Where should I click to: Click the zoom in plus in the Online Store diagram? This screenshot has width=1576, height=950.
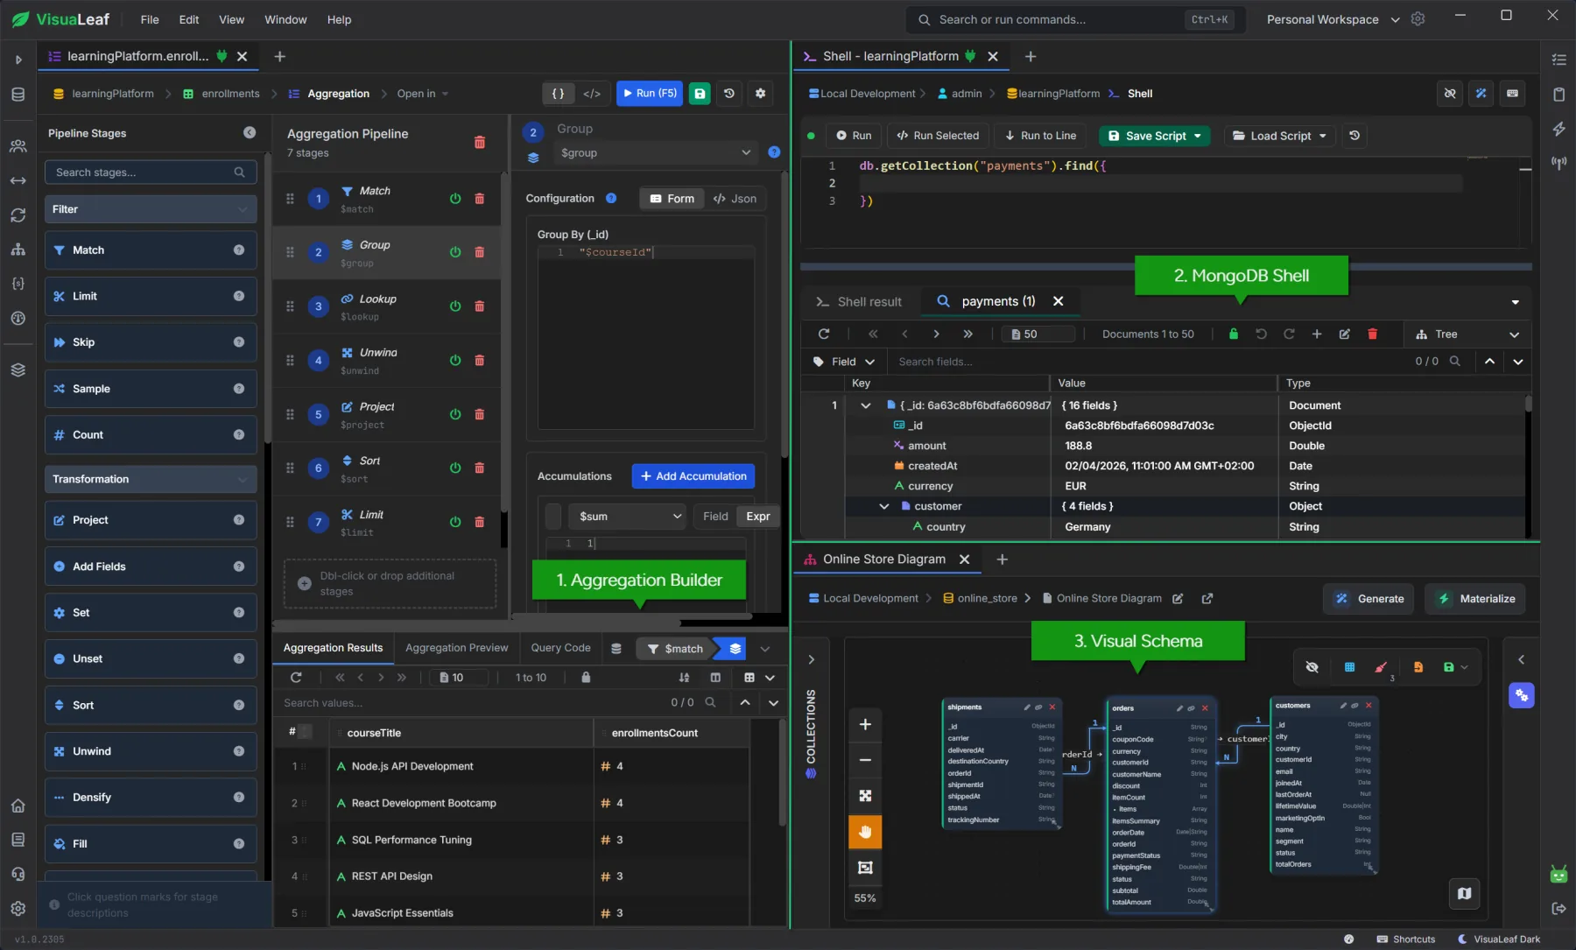pos(865,724)
